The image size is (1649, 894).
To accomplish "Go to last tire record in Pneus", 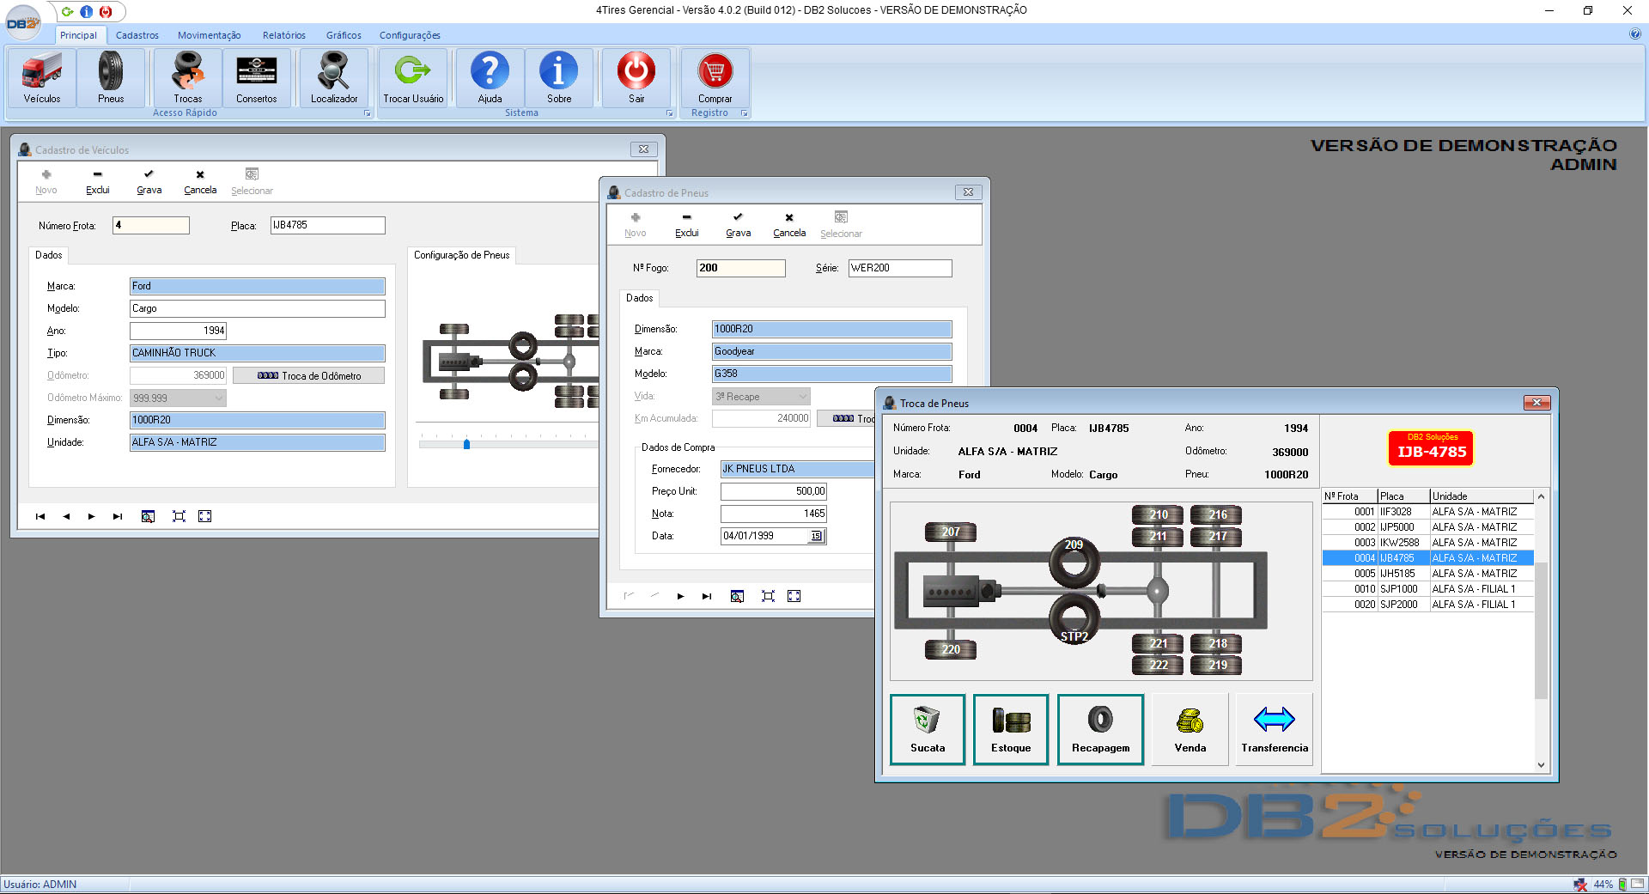I will click(x=707, y=596).
